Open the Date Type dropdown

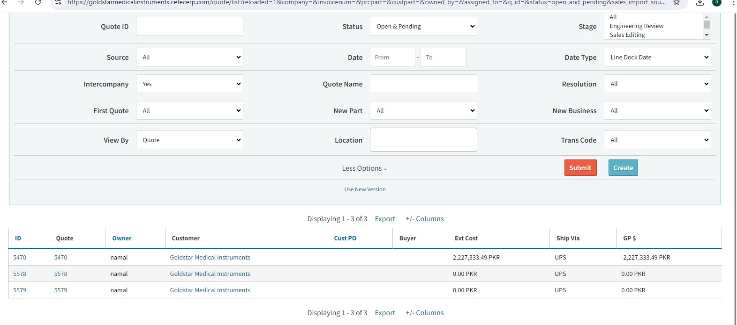click(x=657, y=57)
